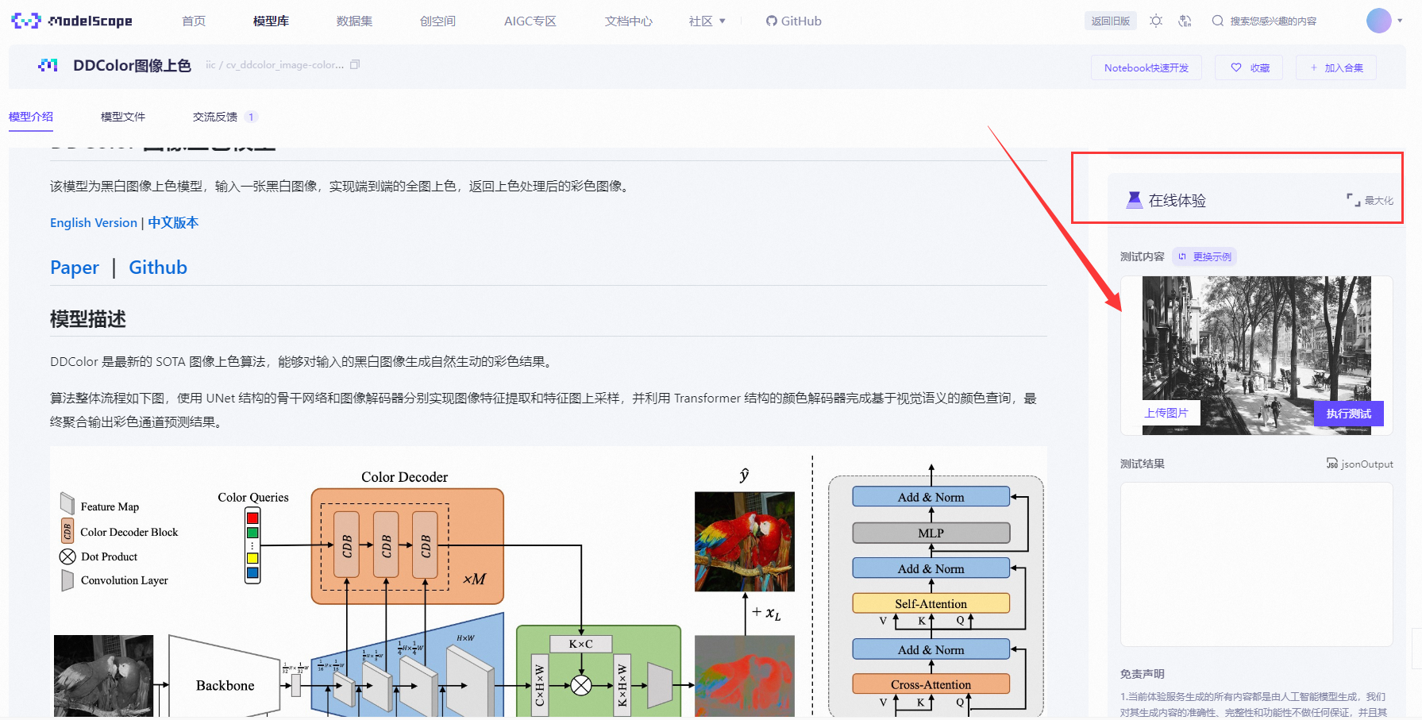Click the 免责声明 heading
Viewport: 1422px width, 720px height.
(x=1143, y=674)
